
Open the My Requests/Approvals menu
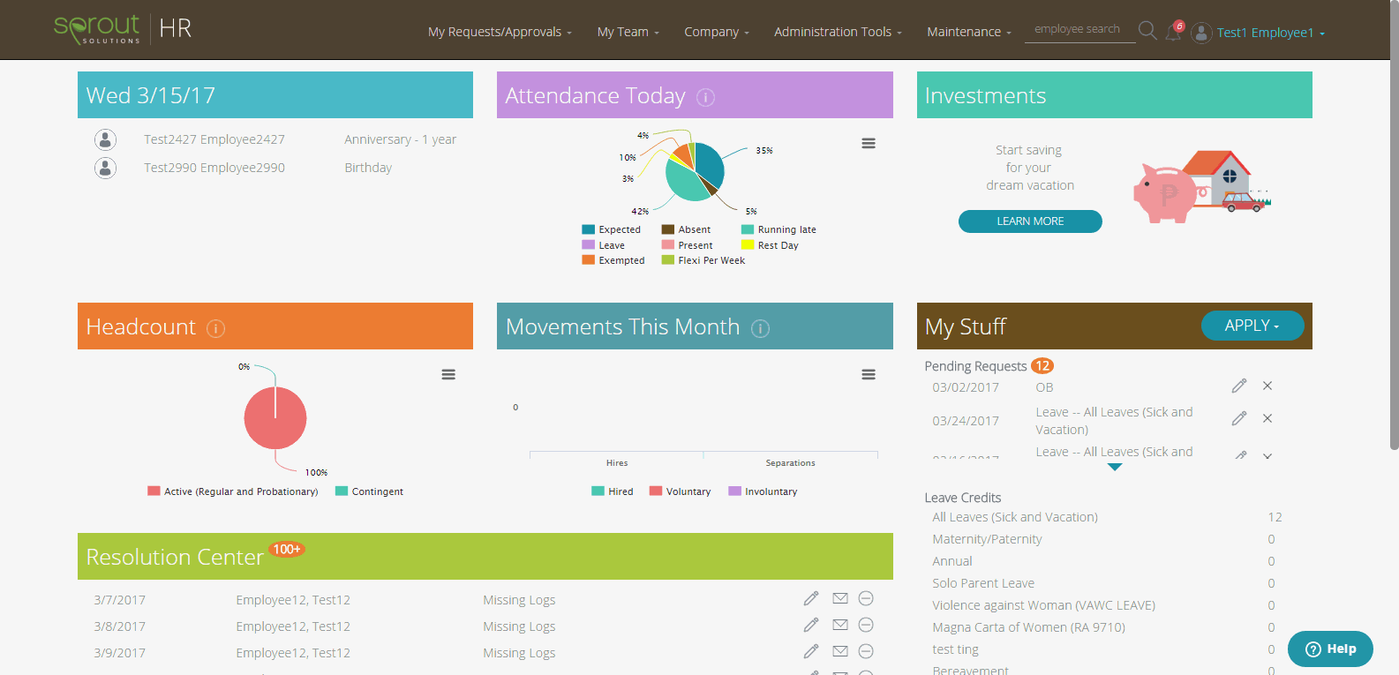point(500,32)
